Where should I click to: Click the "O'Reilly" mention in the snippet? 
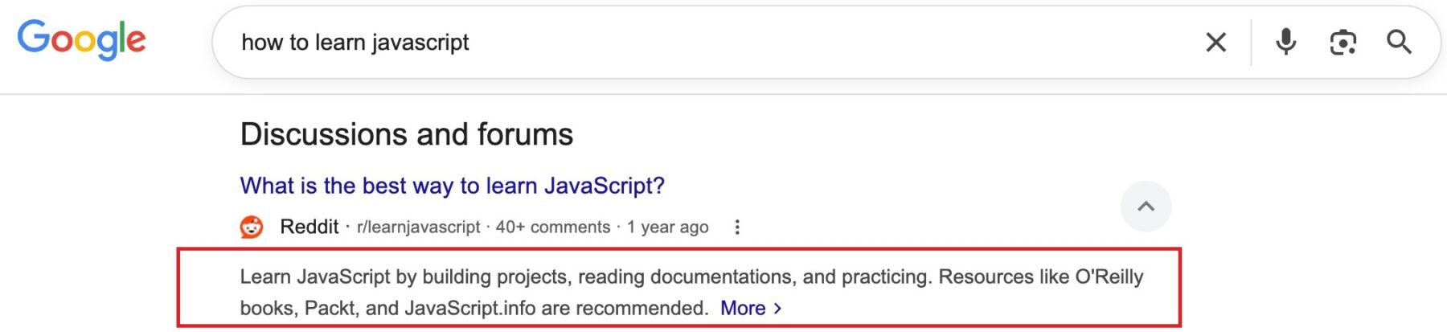click(x=1109, y=277)
